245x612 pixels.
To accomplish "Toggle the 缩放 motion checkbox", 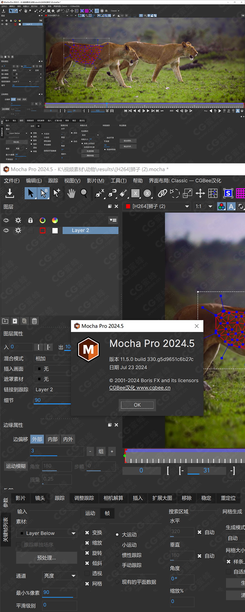I will tap(87, 543).
